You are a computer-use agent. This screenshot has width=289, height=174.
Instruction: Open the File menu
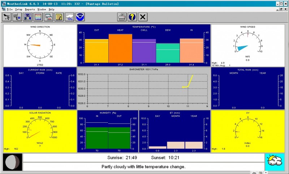point(10,9)
